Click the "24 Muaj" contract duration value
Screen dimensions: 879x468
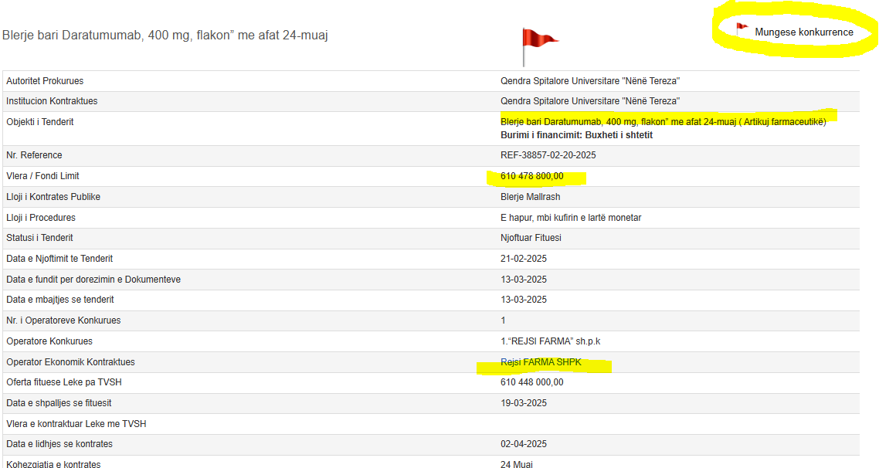(x=517, y=464)
